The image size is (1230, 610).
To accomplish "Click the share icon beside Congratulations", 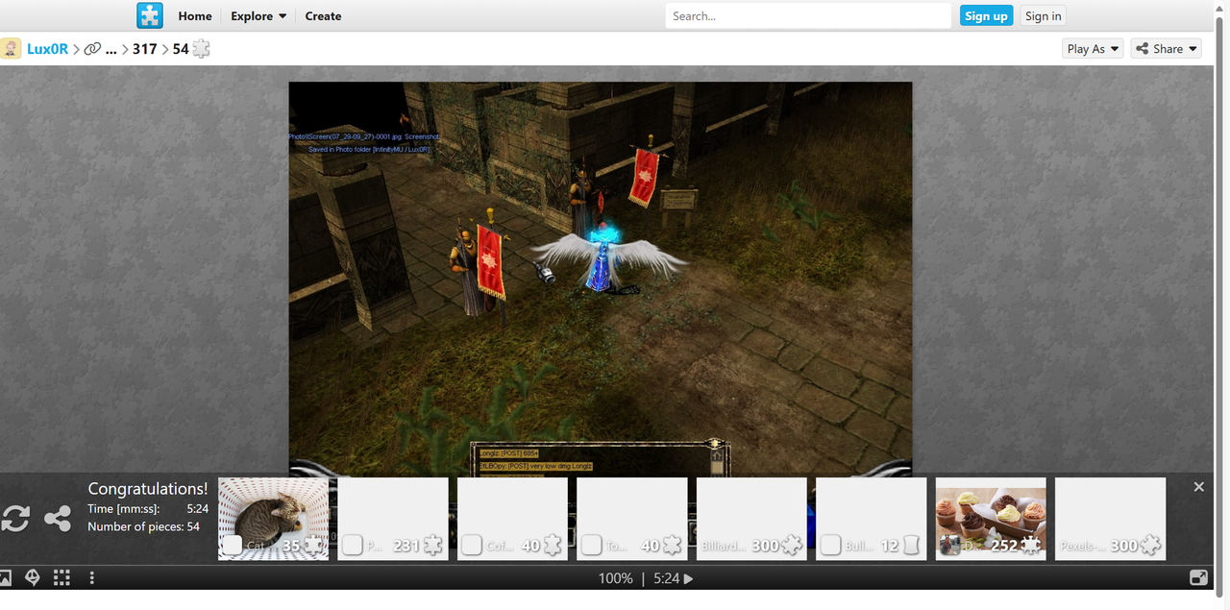I will [x=58, y=519].
